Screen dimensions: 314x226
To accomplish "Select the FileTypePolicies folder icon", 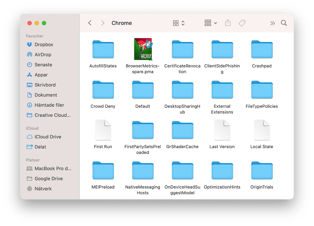I will pyautogui.click(x=262, y=90).
